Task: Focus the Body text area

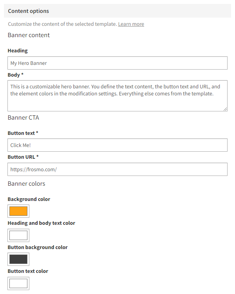Action: click(x=117, y=96)
